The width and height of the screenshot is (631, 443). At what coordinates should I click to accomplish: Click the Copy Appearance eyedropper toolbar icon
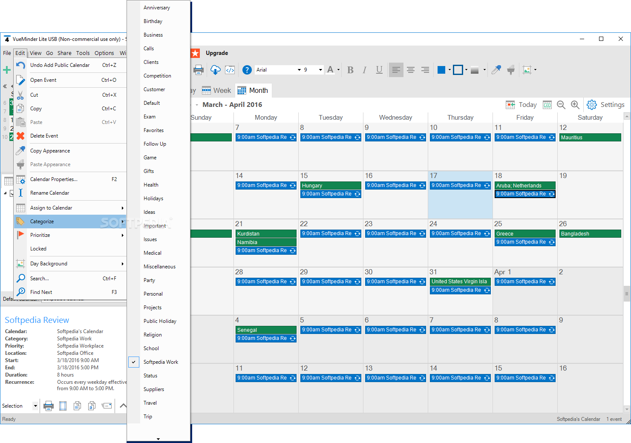[x=496, y=70]
